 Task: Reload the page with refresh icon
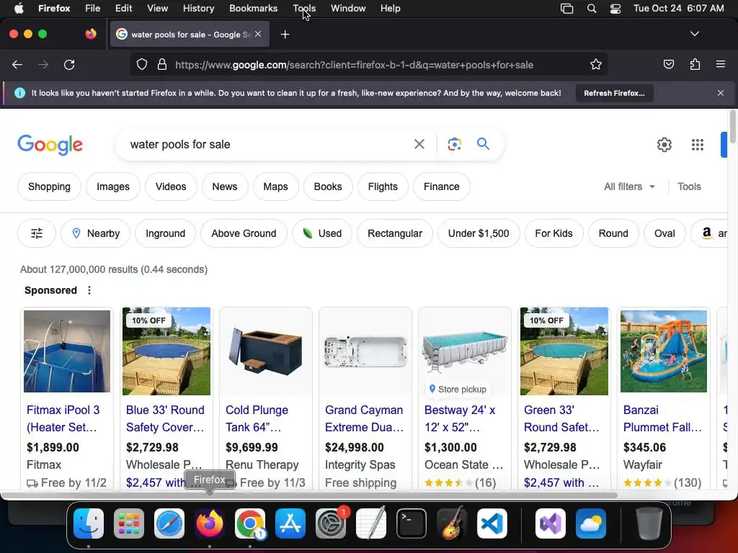coord(69,65)
